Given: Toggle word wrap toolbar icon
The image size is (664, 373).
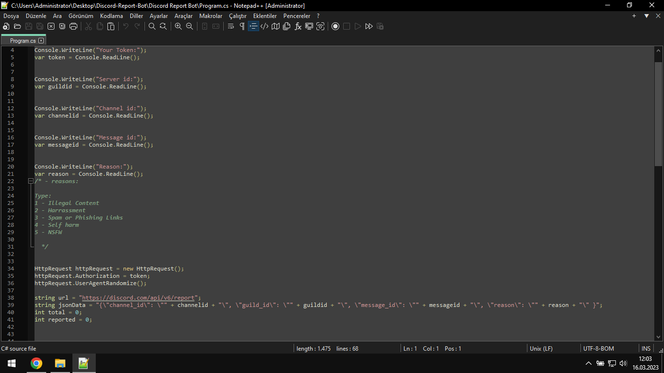Looking at the screenshot, I should pos(231,26).
